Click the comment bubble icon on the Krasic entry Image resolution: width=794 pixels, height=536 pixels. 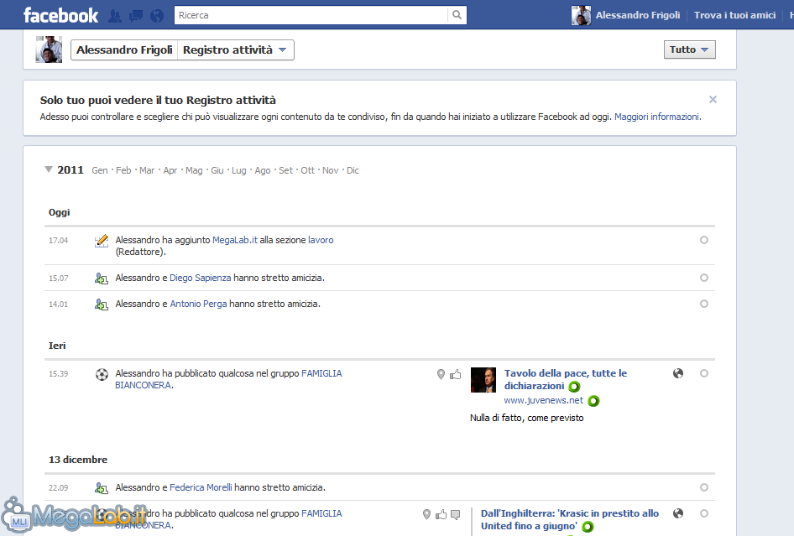click(456, 515)
